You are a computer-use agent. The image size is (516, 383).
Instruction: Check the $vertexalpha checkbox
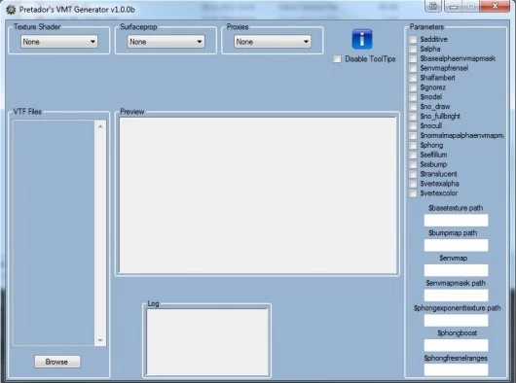pyautogui.click(x=413, y=184)
